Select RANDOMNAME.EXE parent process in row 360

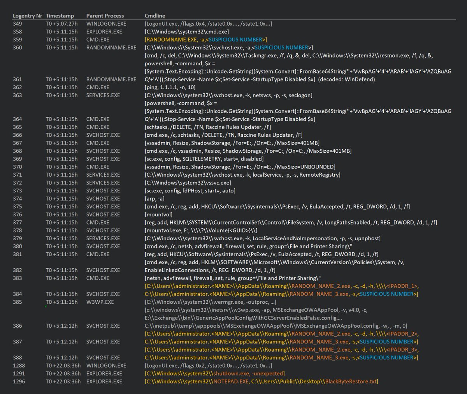111,47
